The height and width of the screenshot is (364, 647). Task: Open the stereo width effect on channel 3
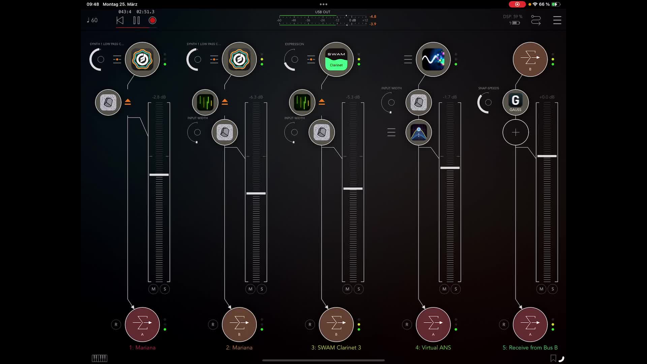point(322,132)
